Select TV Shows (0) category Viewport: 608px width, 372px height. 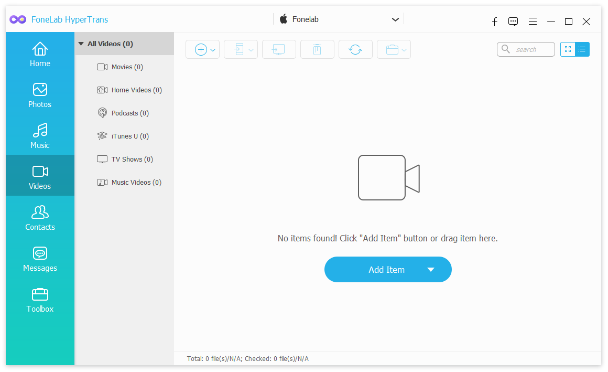click(124, 159)
